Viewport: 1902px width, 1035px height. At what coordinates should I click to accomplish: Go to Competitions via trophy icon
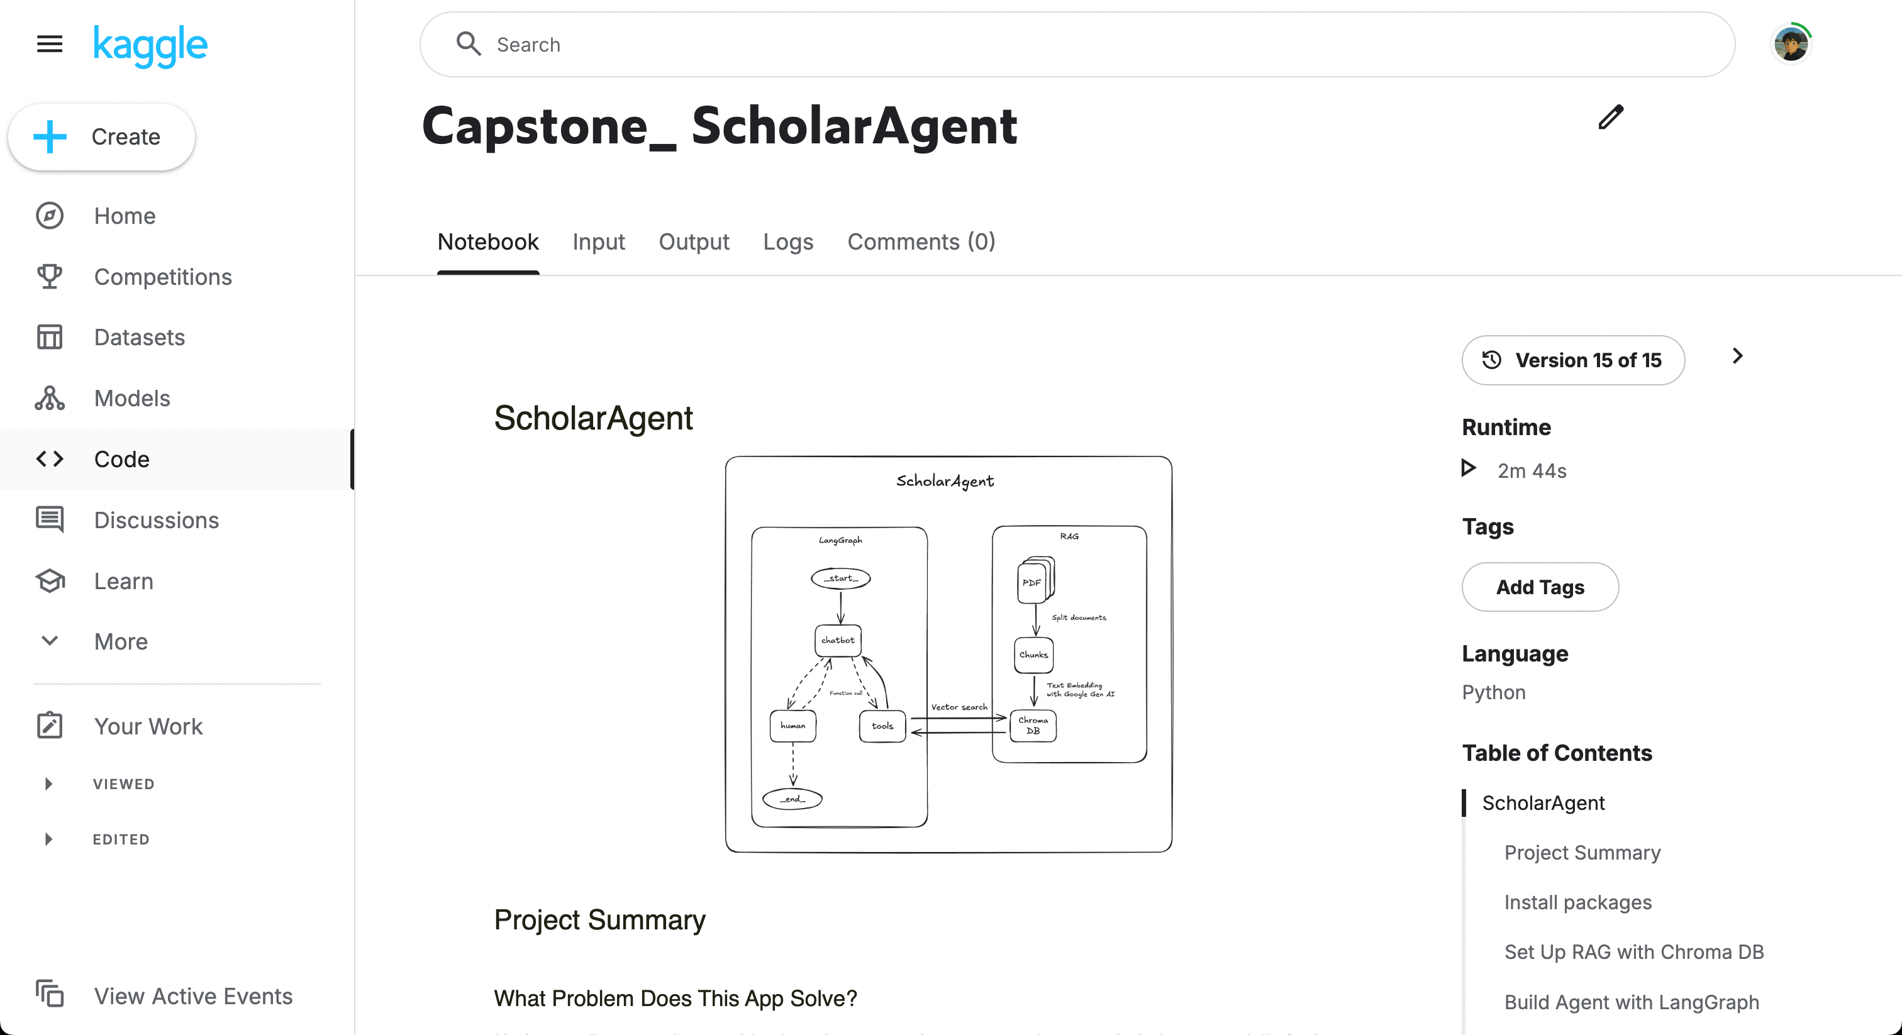coord(50,277)
